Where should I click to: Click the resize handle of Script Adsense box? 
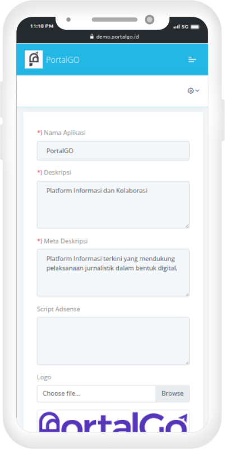point(187,362)
